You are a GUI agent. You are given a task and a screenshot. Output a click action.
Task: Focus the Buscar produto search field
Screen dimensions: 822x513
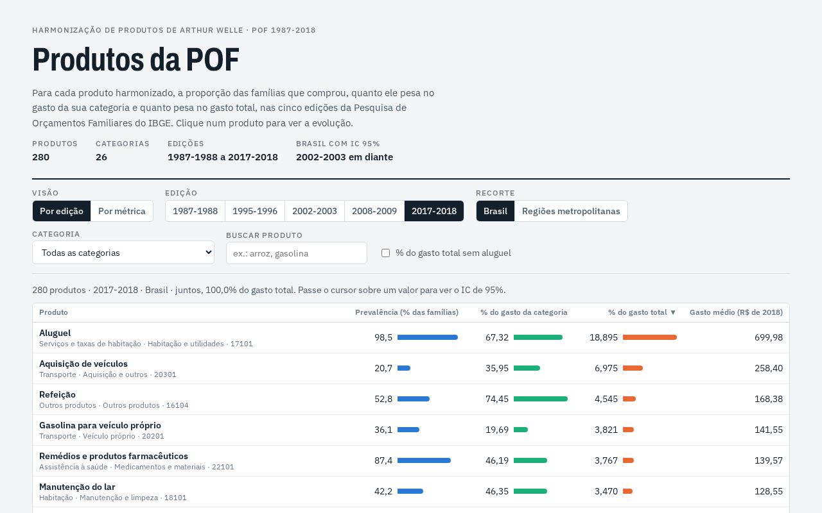pos(297,253)
